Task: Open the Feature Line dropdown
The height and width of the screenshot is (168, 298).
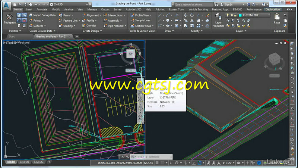Action: tap(69, 21)
